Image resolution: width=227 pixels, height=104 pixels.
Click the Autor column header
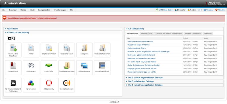coord(206,38)
